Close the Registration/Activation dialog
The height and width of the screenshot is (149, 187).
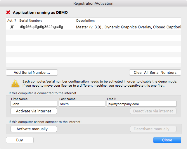pyautogui.click(x=167, y=140)
